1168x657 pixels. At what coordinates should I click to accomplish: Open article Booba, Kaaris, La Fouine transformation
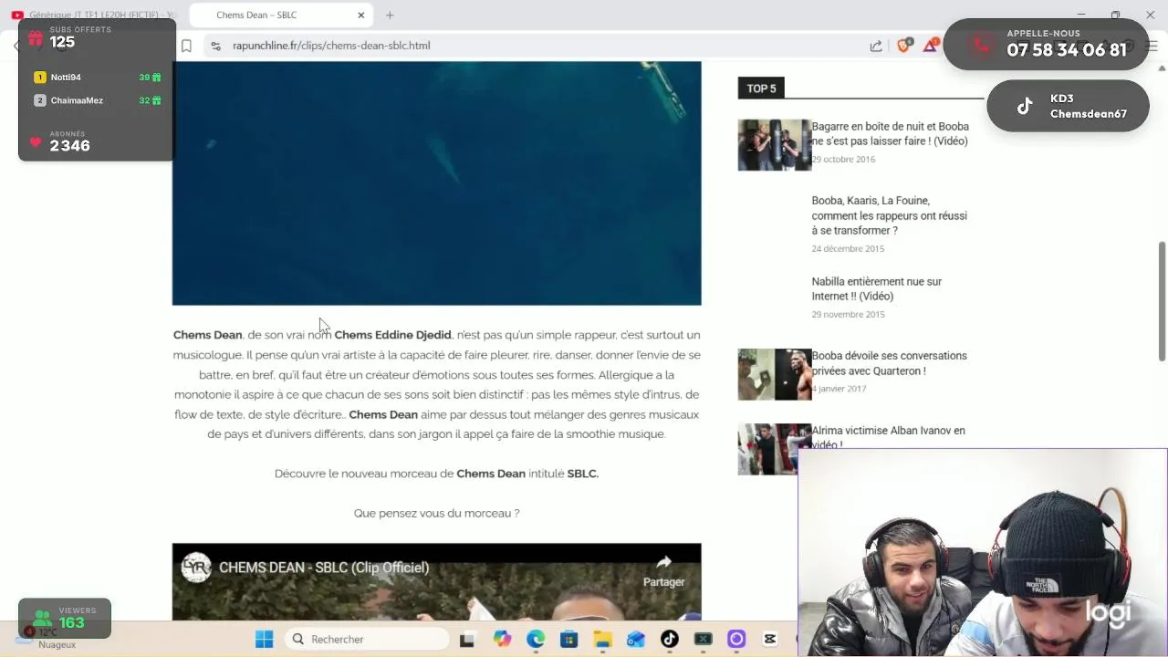point(889,215)
